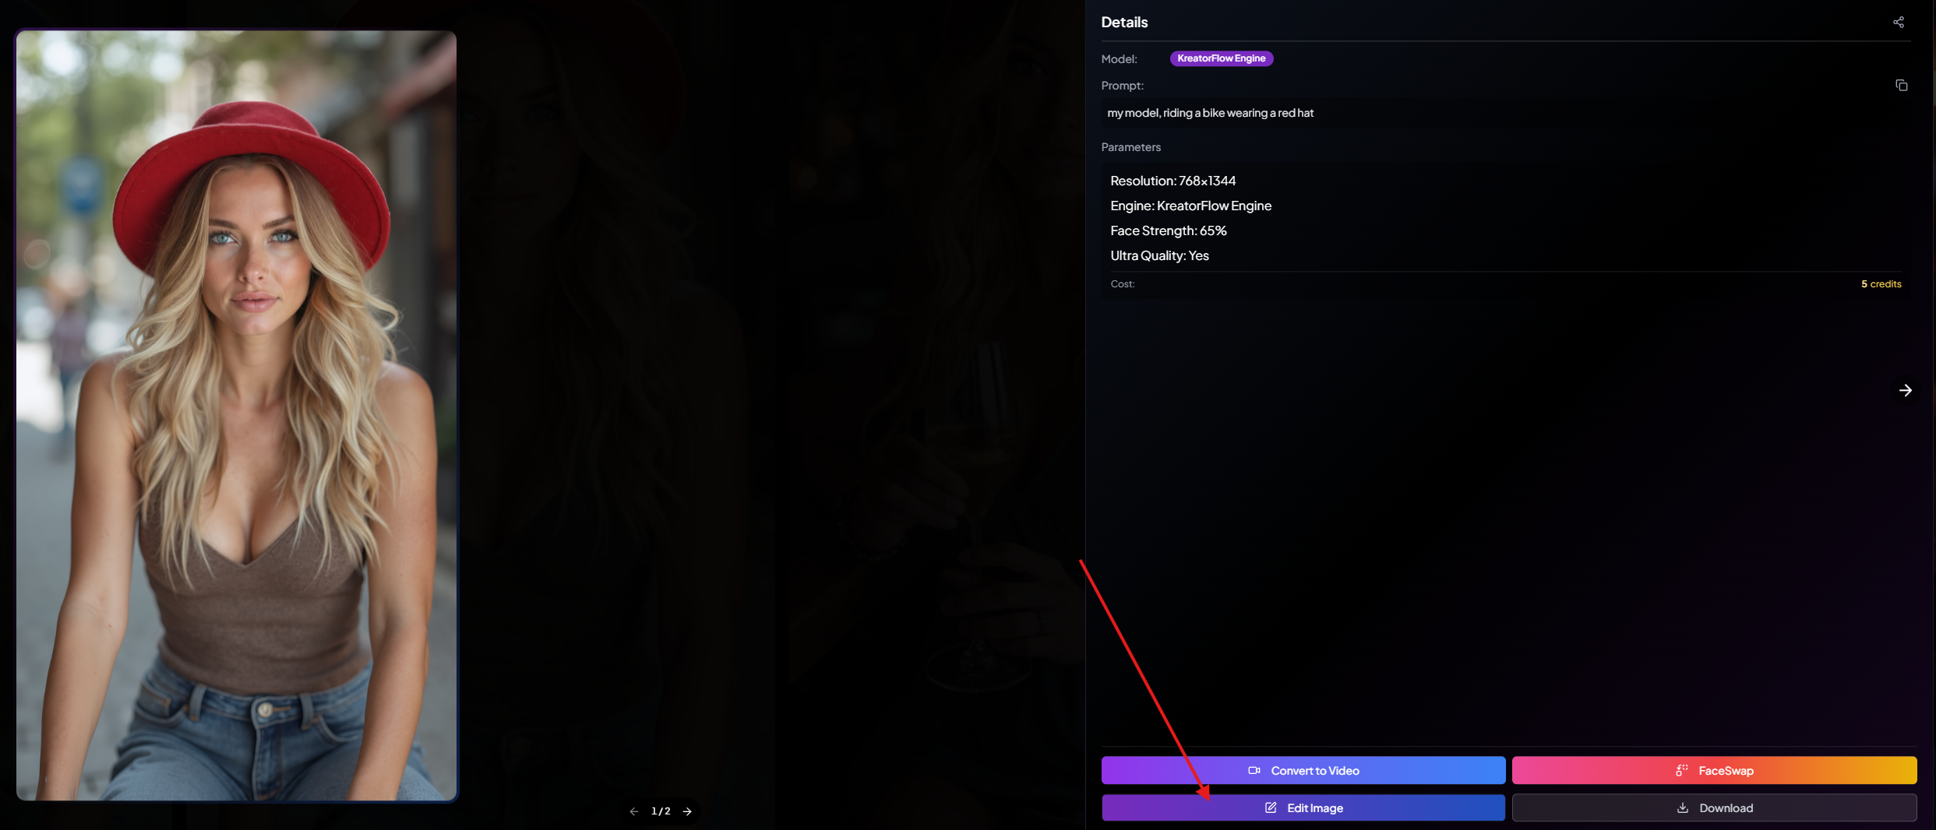Select the Resolution 768x1344 parameter line
This screenshot has height=830, width=1936.
click(1173, 181)
